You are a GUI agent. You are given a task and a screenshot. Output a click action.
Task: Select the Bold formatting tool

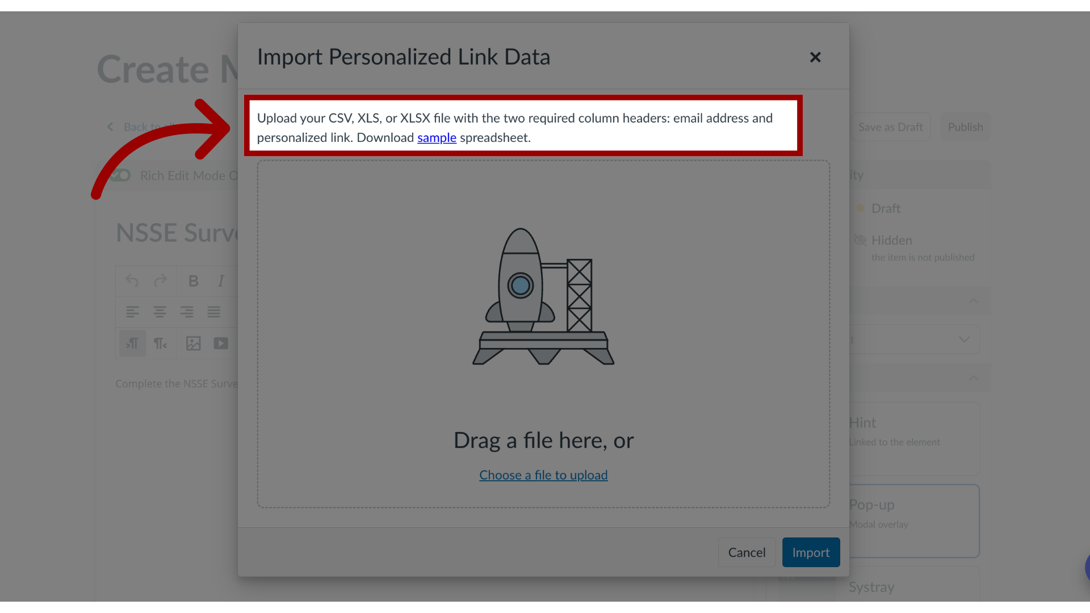pos(193,281)
